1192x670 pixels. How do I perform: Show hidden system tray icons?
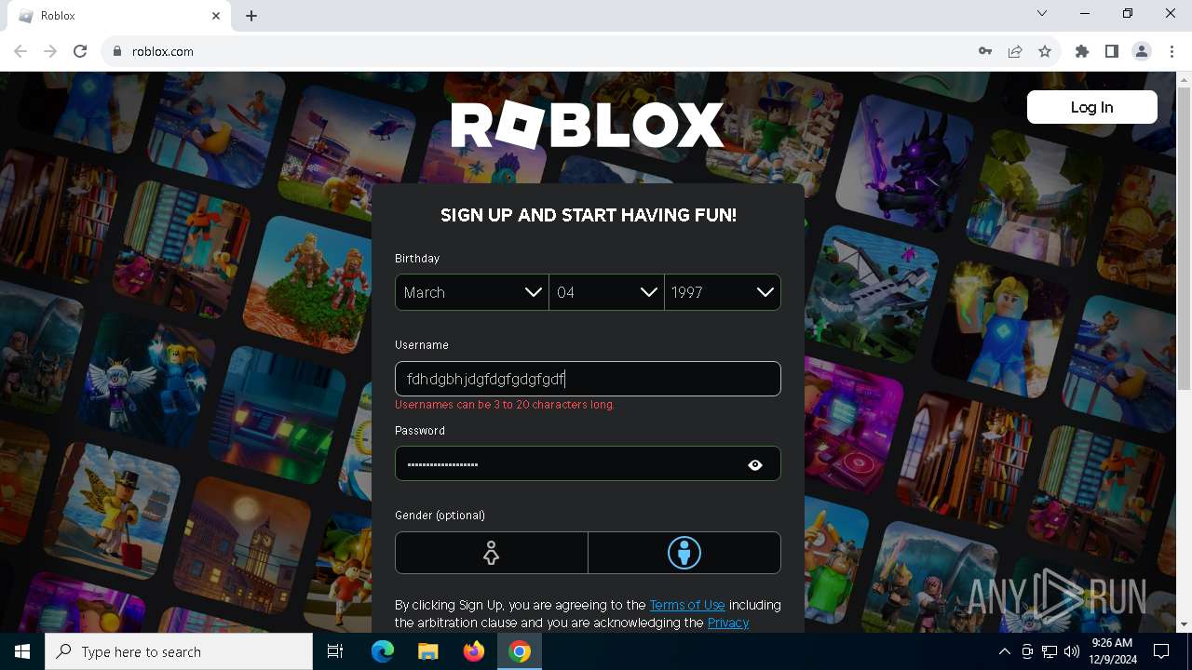[1004, 651]
